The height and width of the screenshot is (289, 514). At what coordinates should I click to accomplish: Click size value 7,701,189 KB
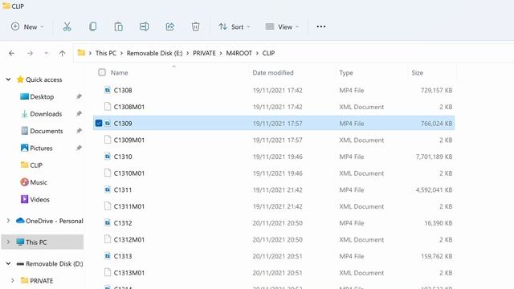(434, 157)
